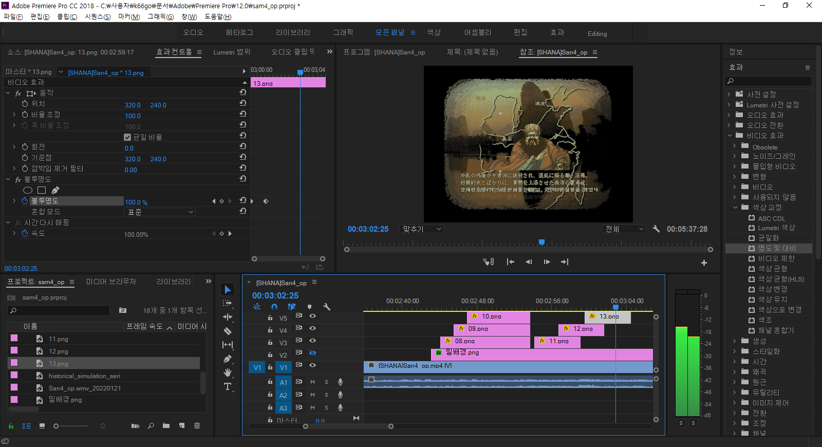This screenshot has height=447, width=822.
Task: Select the Ripple Edit tool
Action: click(x=228, y=317)
